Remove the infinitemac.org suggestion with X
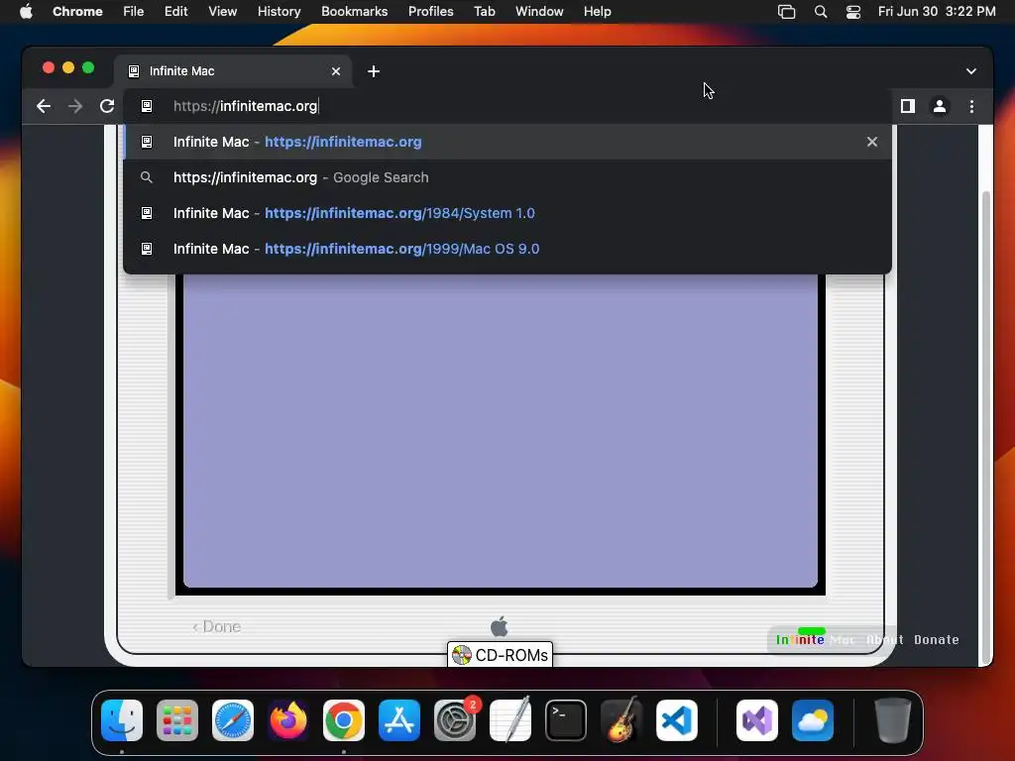The image size is (1015, 761). click(872, 142)
